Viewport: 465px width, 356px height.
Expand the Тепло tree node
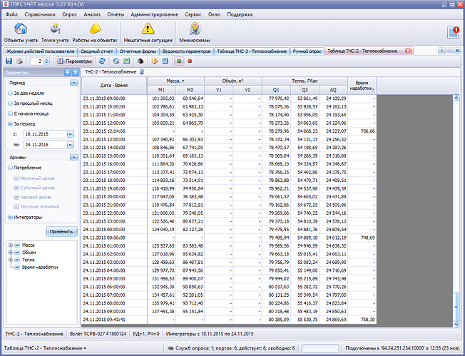[11, 260]
